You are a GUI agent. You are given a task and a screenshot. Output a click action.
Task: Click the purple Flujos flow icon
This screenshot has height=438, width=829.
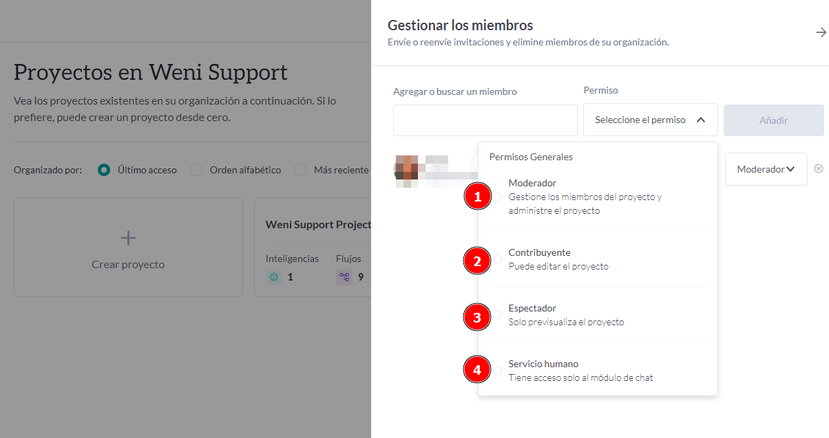345,276
